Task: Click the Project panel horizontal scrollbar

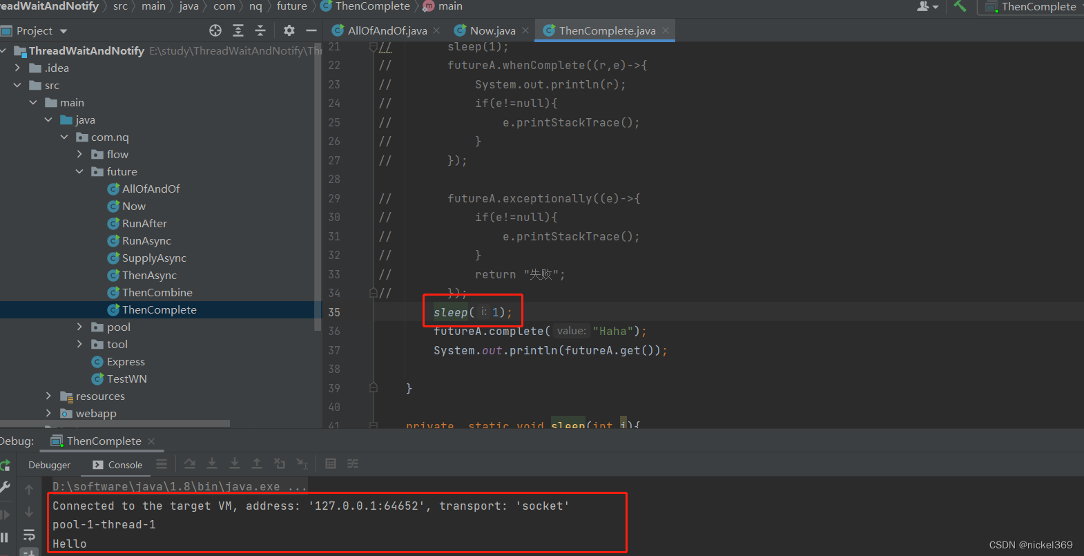Action: pos(115,423)
